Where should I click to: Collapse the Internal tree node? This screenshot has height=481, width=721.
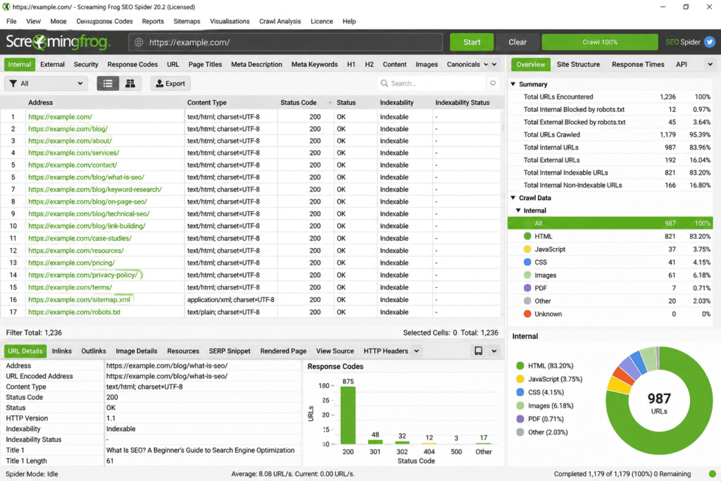(x=518, y=210)
